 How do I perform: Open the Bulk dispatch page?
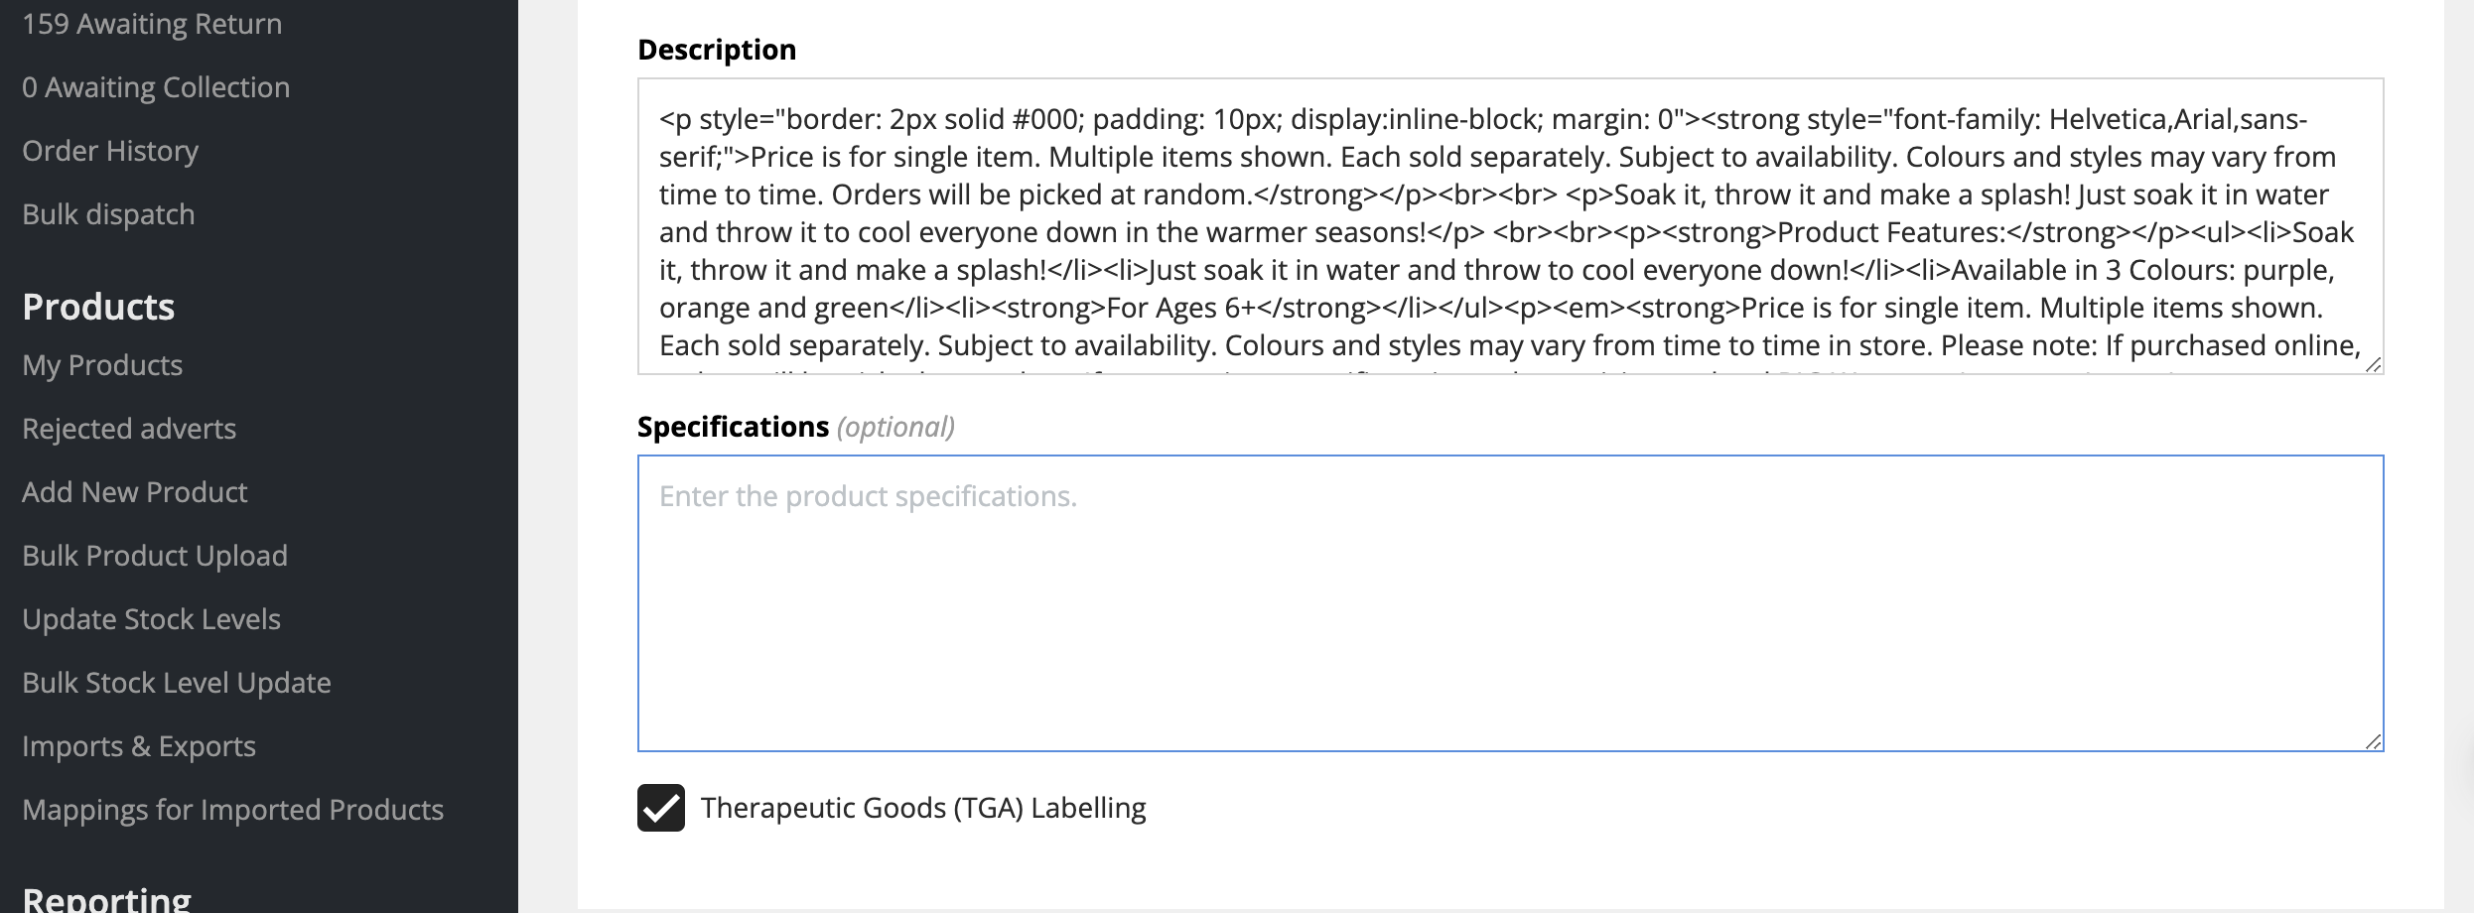[x=108, y=214]
